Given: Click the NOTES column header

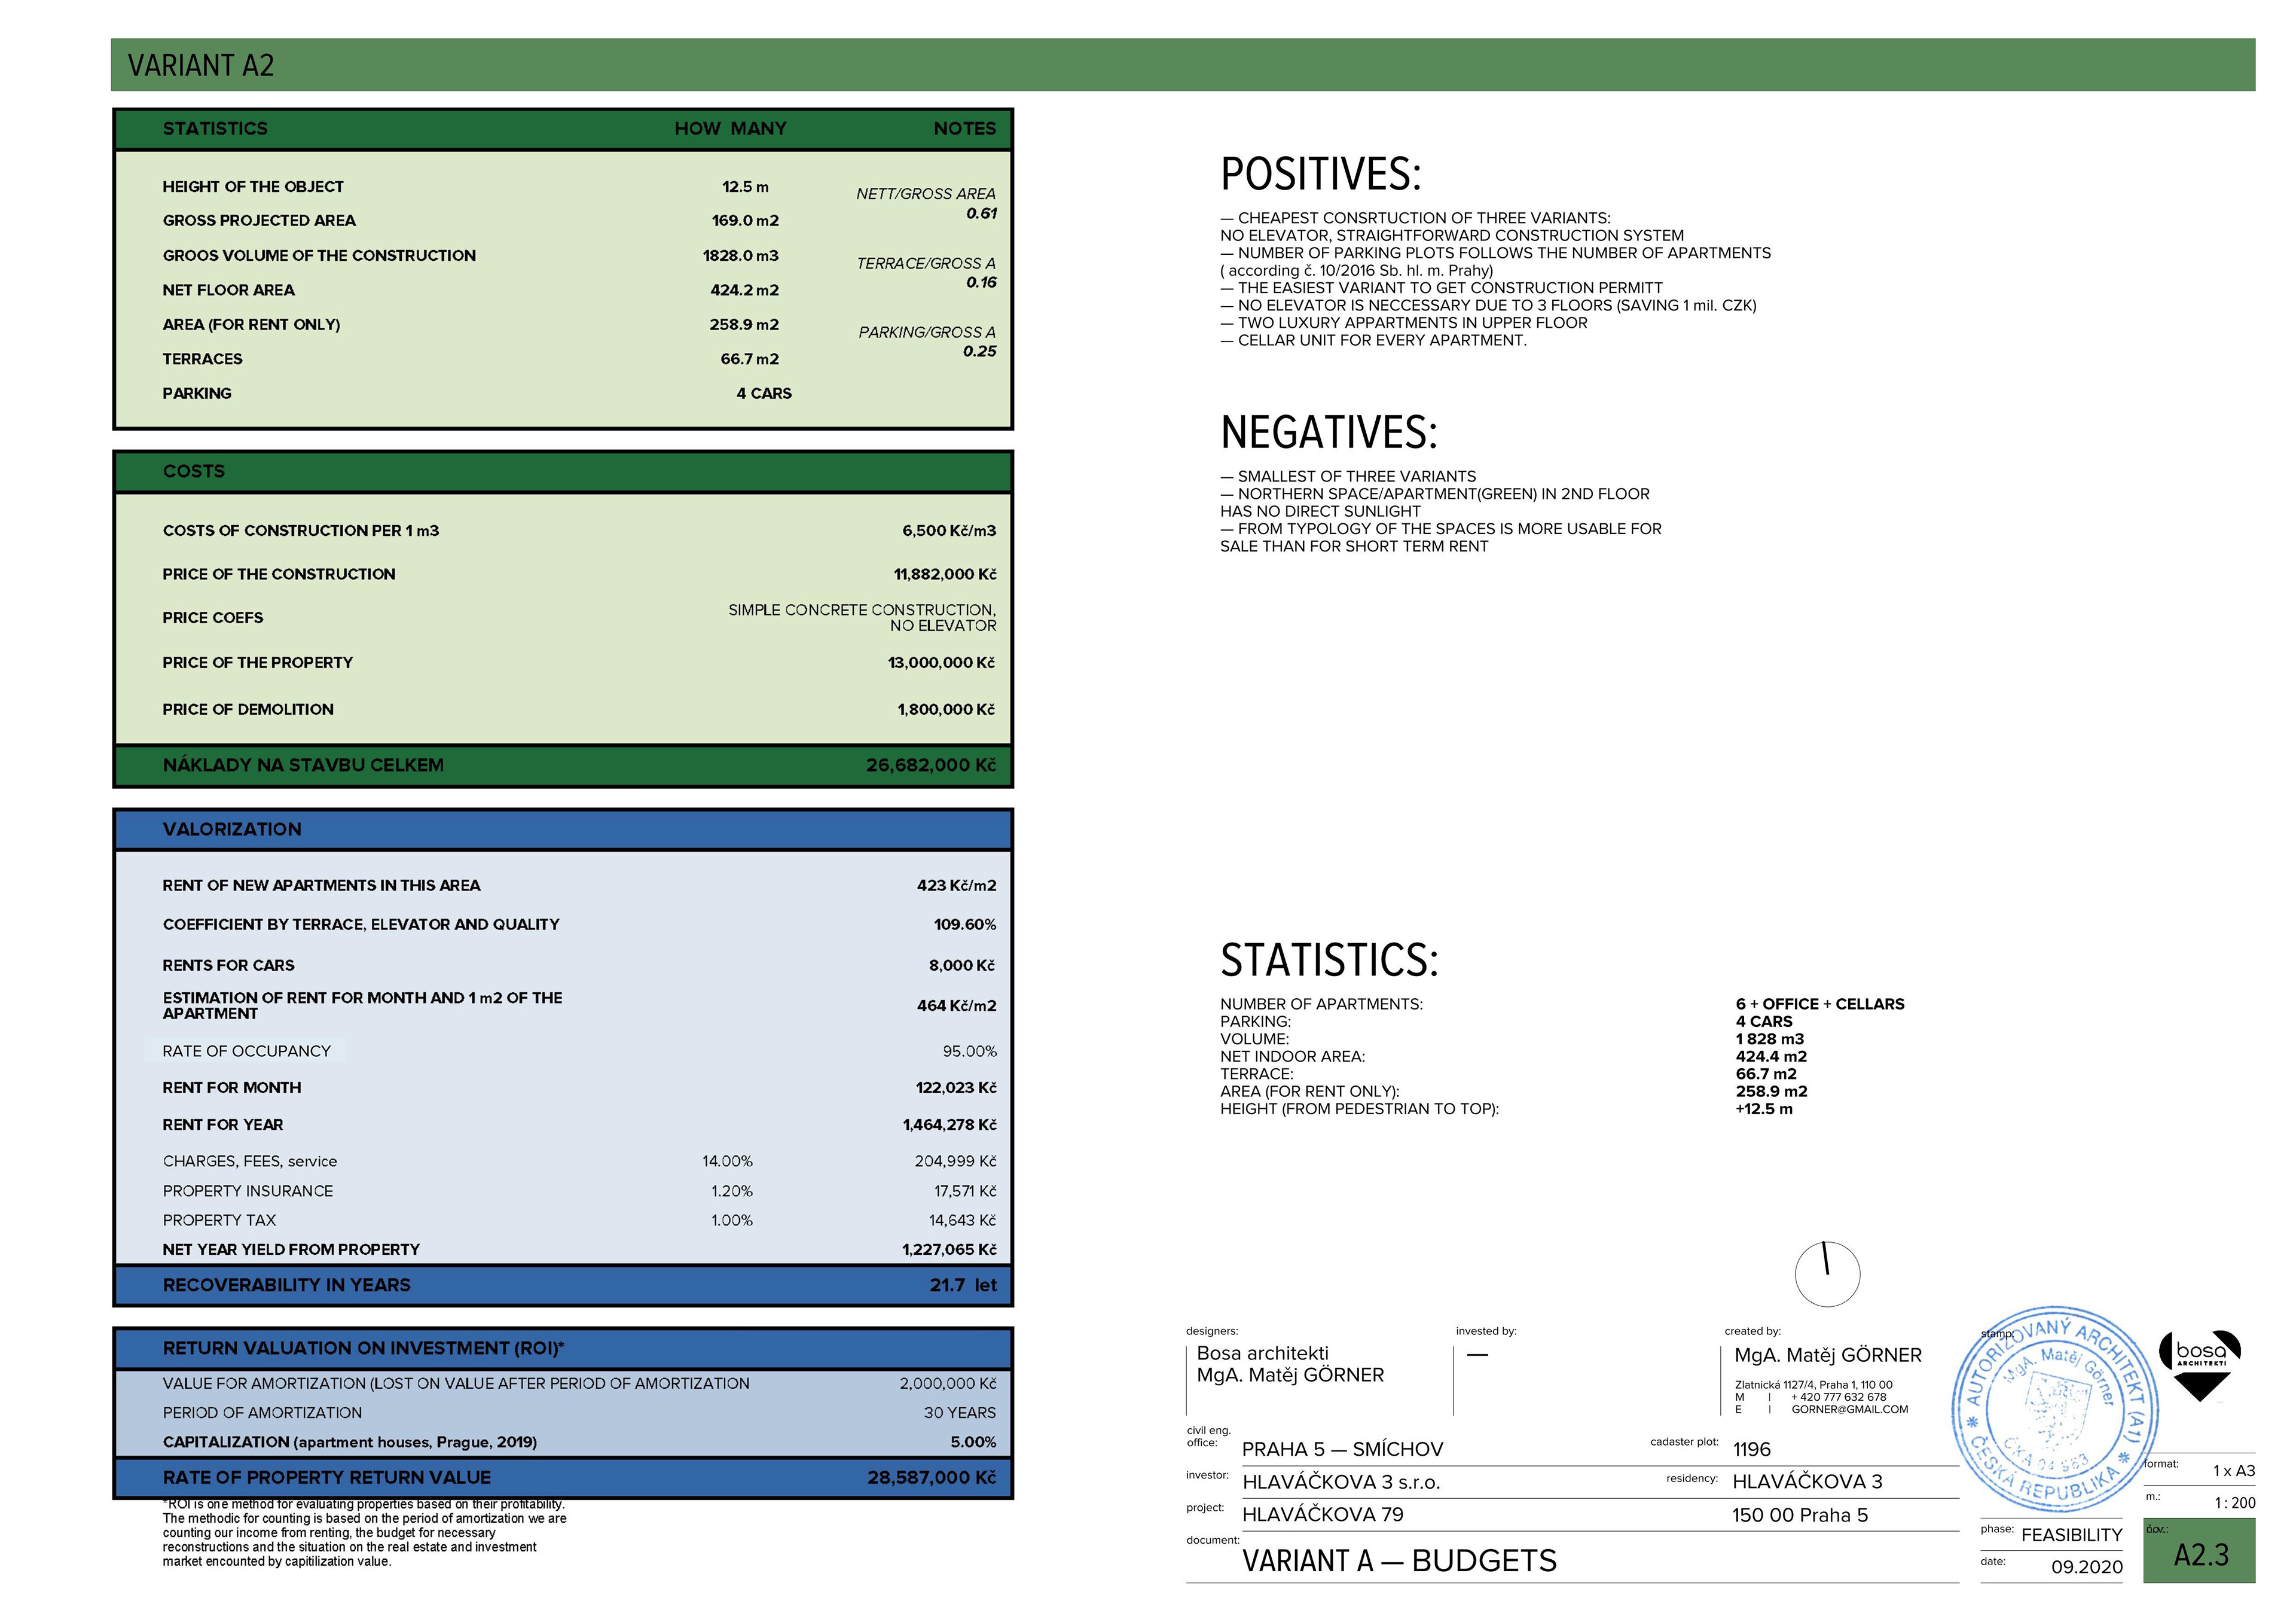Looking at the screenshot, I should click(965, 128).
